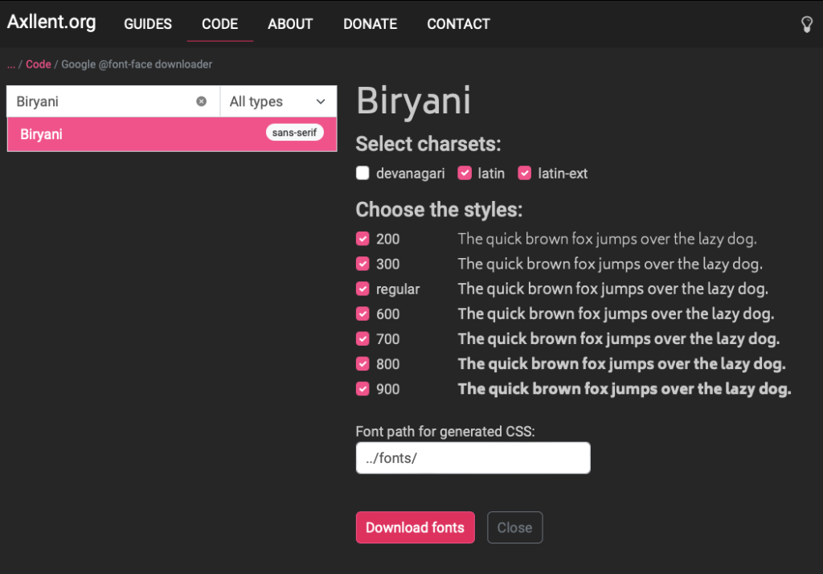Click the Choose the styles heading
Screen dimensions: 823x574
coord(440,210)
